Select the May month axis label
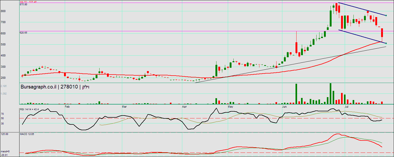 (230, 107)
